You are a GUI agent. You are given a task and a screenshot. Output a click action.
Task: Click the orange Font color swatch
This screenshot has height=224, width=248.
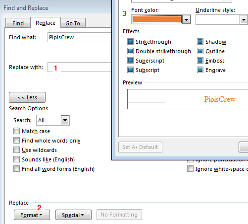(x=157, y=19)
